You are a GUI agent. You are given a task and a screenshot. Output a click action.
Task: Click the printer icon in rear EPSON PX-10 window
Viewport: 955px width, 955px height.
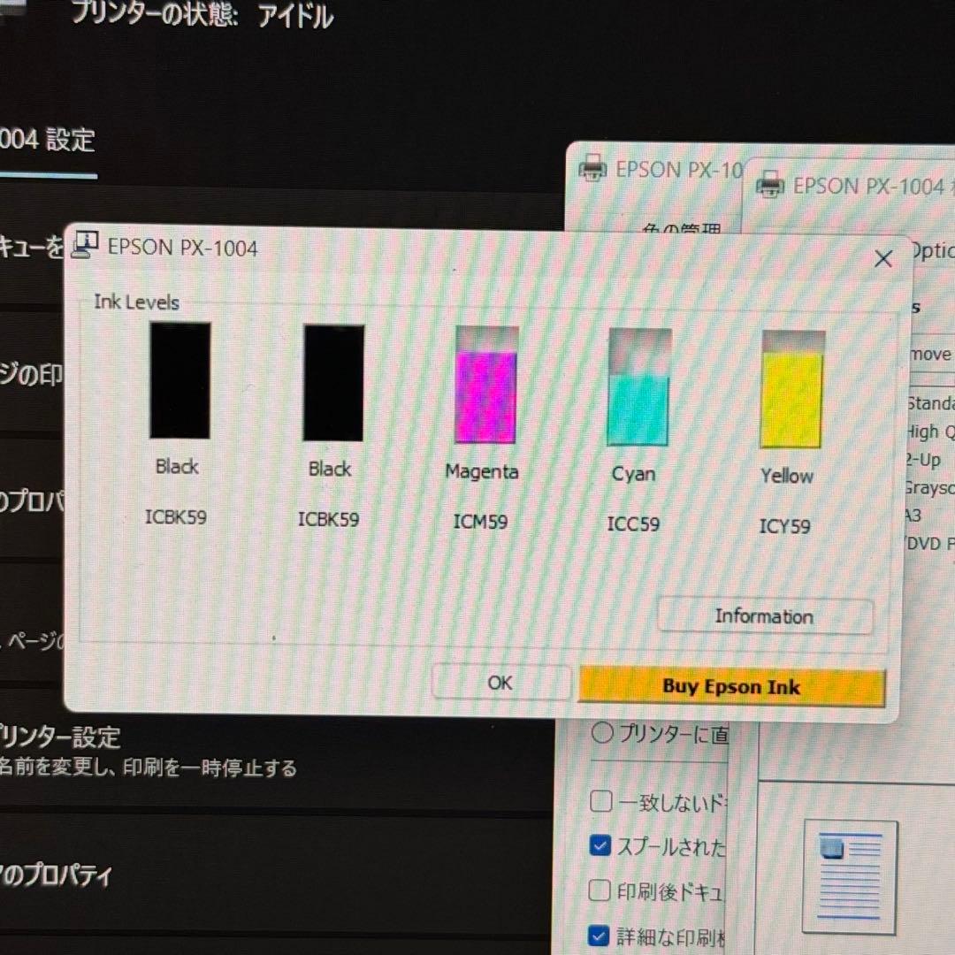(592, 167)
